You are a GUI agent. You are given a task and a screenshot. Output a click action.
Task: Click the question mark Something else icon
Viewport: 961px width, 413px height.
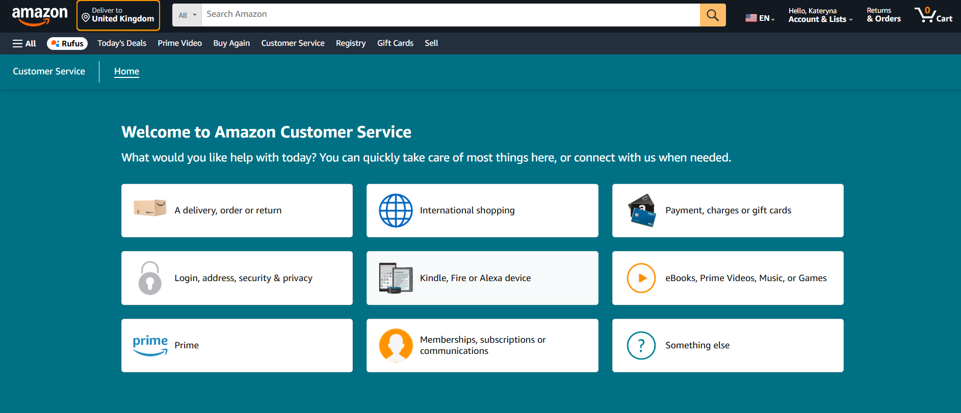coord(641,345)
